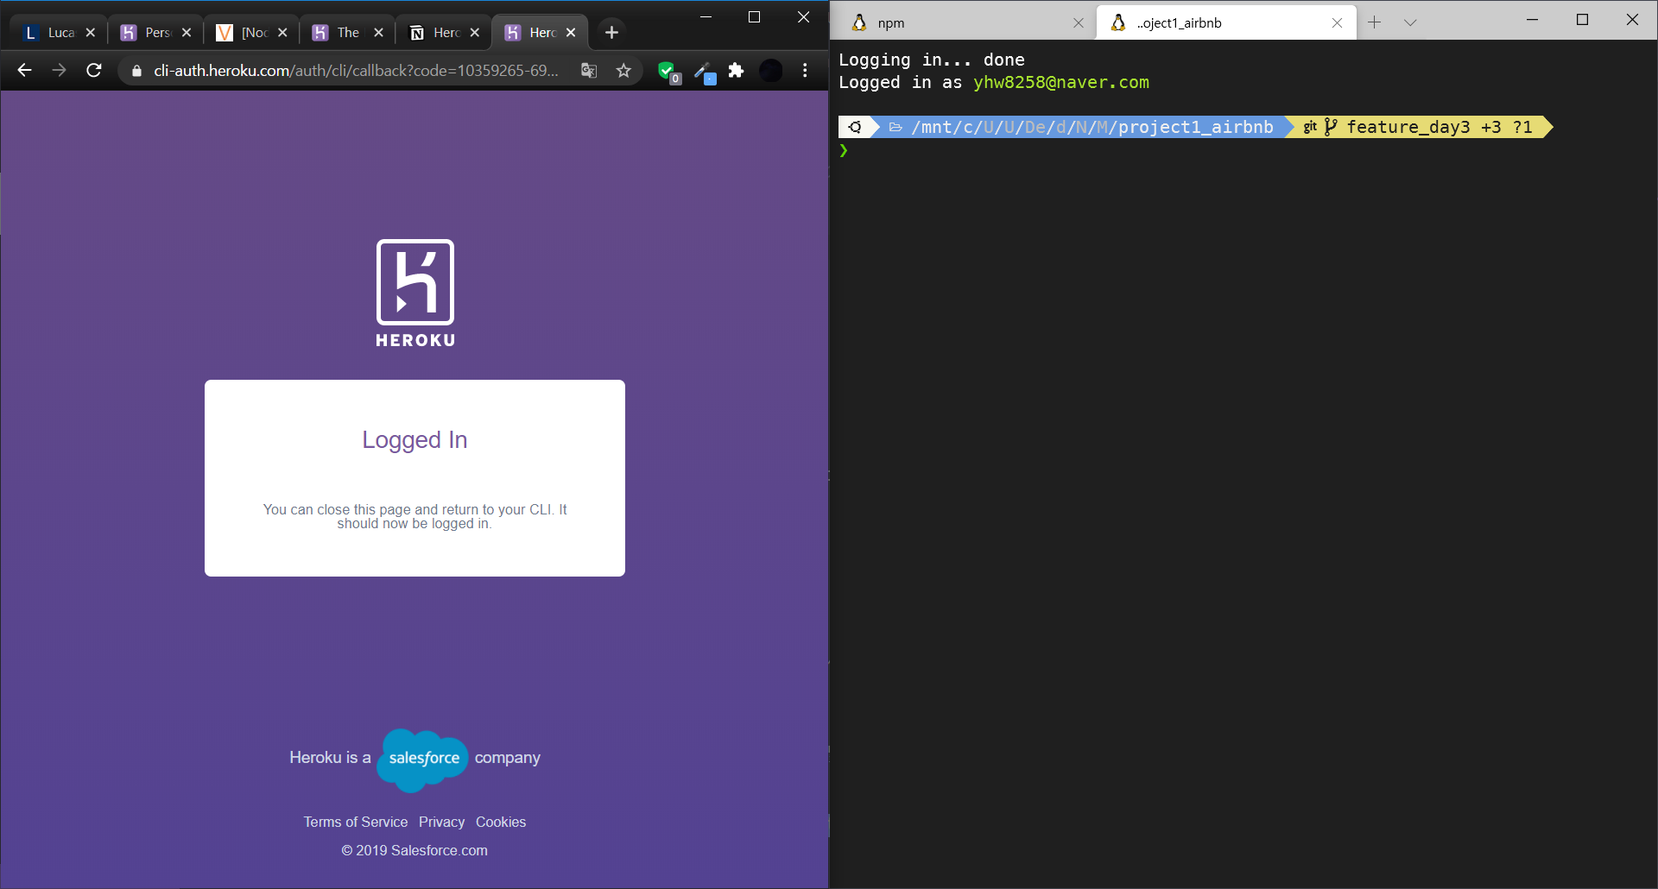Image resolution: width=1658 pixels, height=889 pixels.
Task: Open a new browser tab
Action: tap(611, 32)
